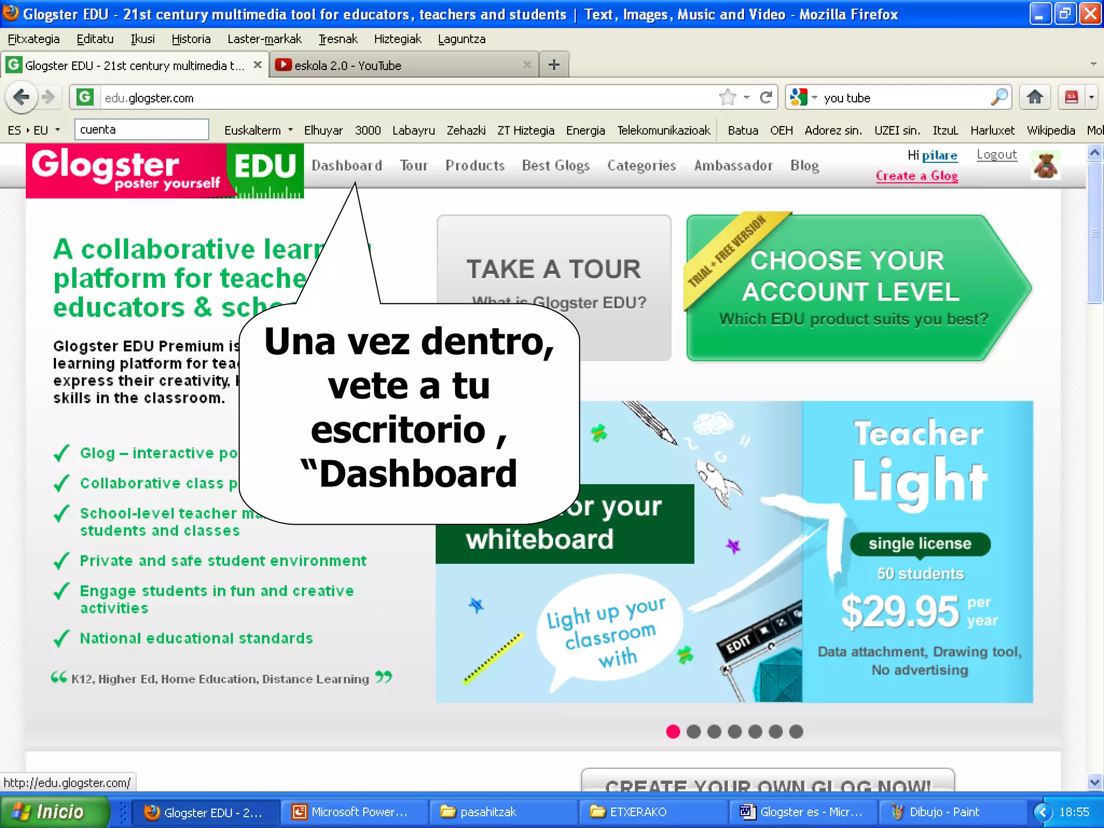The width and height of the screenshot is (1104, 828).
Task: Click the red toolbar add-on icon
Action: [x=1071, y=98]
